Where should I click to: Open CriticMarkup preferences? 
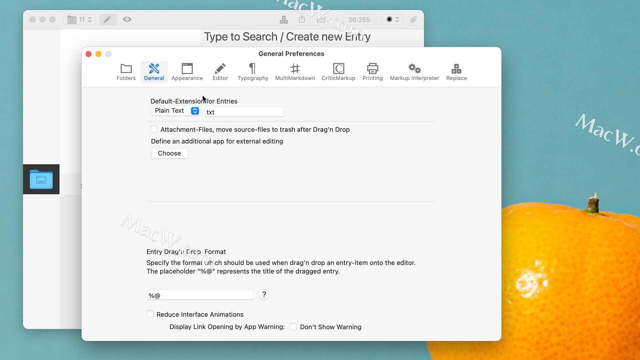[338, 72]
